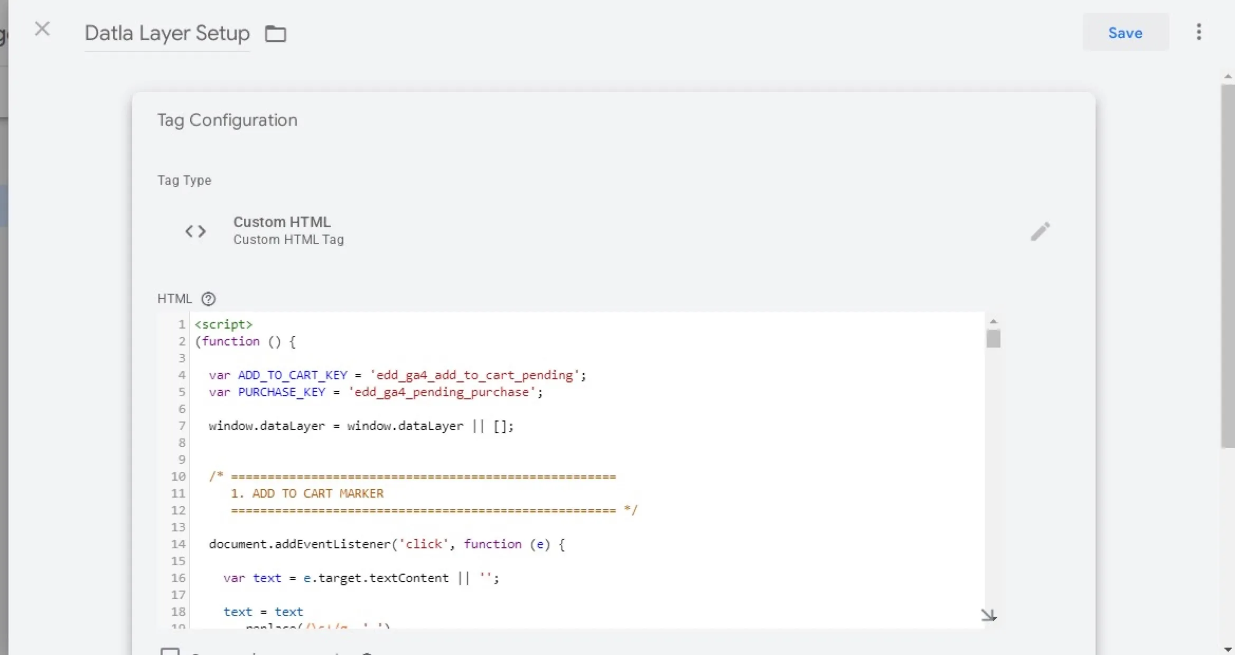
Task: Click the window.dataLayer assignment line
Action: [361, 426]
